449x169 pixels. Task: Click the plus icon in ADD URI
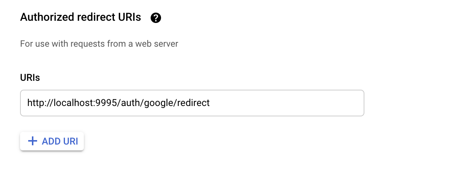coord(33,141)
